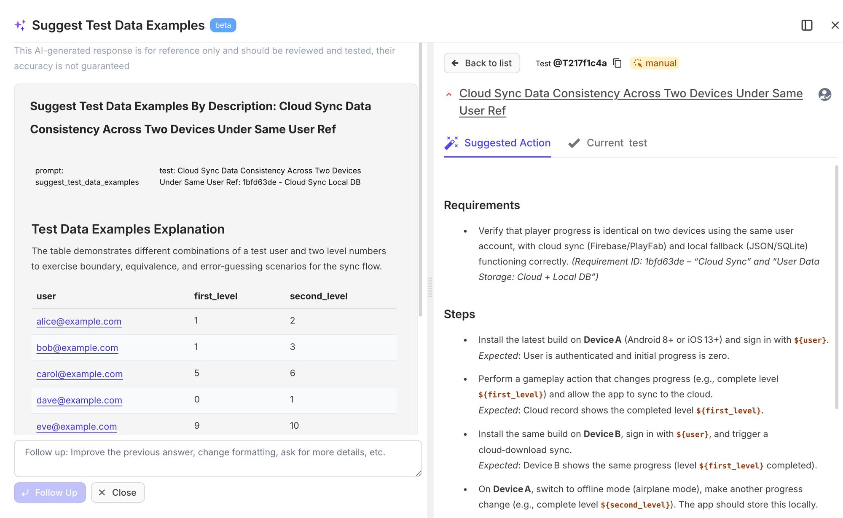Click the sparkle AI icon beside the title
The height and width of the screenshot is (518, 843).
pyautogui.click(x=20, y=25)
